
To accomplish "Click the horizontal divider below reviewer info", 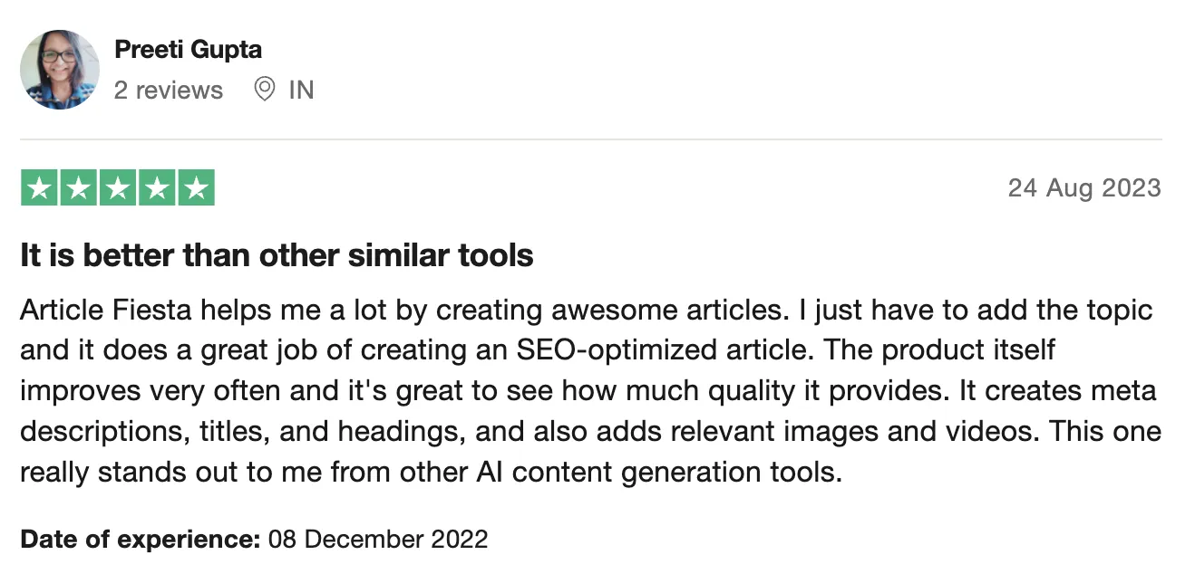I will pyautogui.click(x=590, y=139).
